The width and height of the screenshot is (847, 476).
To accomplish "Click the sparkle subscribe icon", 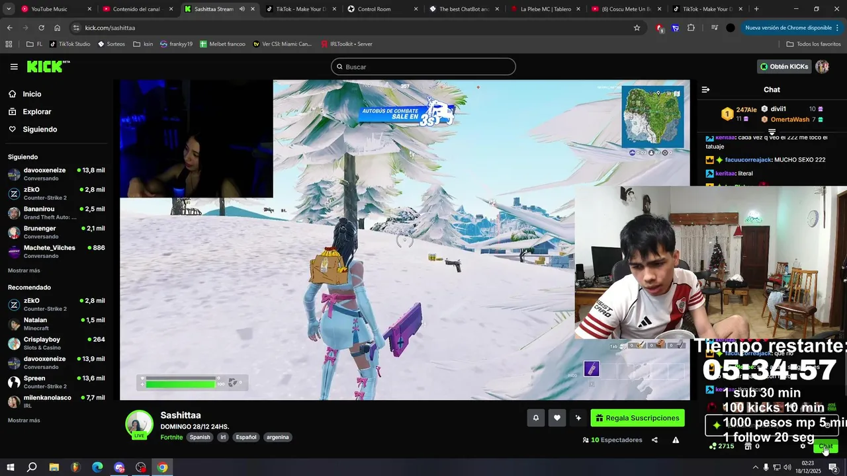I will [x=578, y=418].
